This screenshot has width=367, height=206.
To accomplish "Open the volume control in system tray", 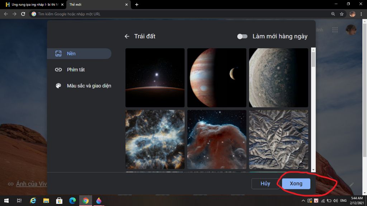I will pyautogui.click(x=335, y=201).
